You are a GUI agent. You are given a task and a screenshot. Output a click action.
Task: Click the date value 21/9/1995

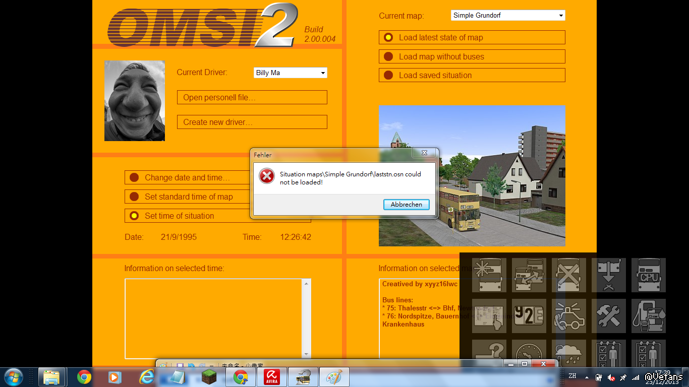tap(179, 237)
